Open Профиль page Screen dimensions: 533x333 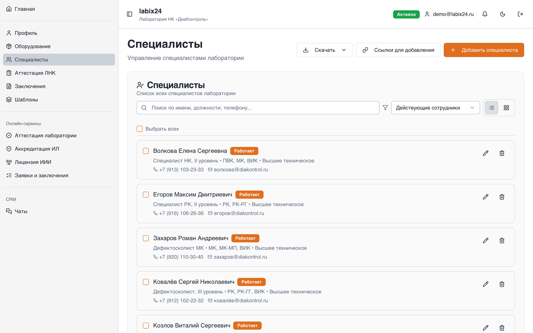[59, 33]
